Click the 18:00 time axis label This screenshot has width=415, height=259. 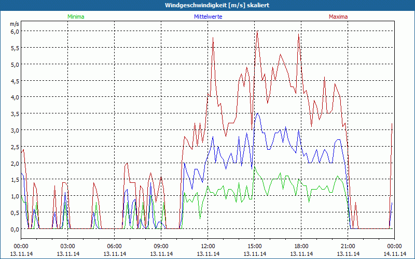tap(301, 247)
